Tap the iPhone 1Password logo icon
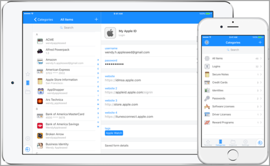This screenshot has height=166, width=270. 207,42
